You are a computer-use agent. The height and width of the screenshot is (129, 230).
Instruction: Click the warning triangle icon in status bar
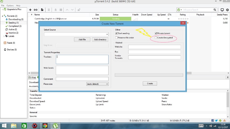(x=224, y=121)
